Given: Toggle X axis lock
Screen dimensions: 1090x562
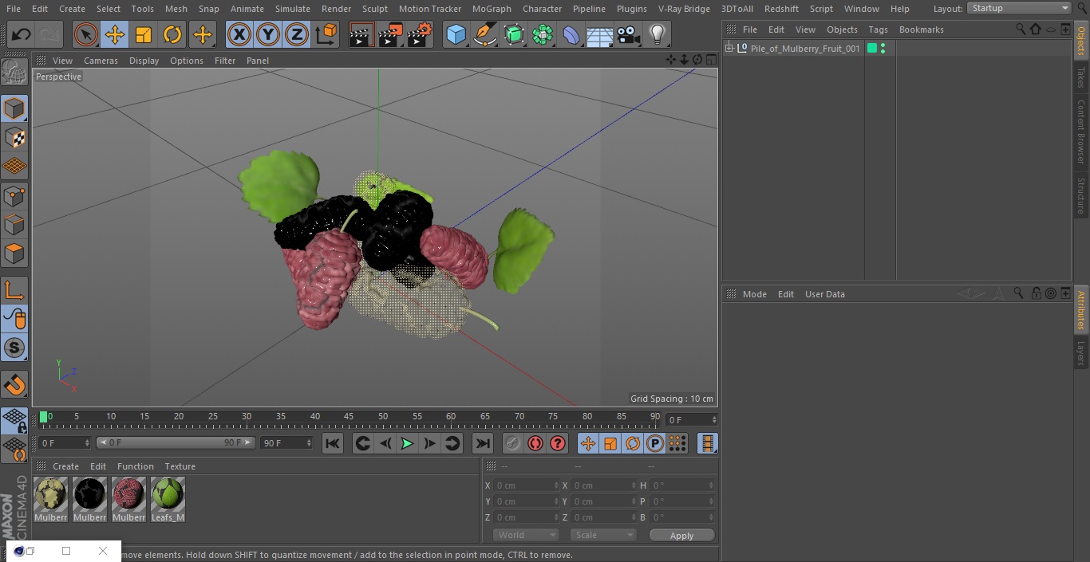Looking at the screenshot, I should (239, 34).
